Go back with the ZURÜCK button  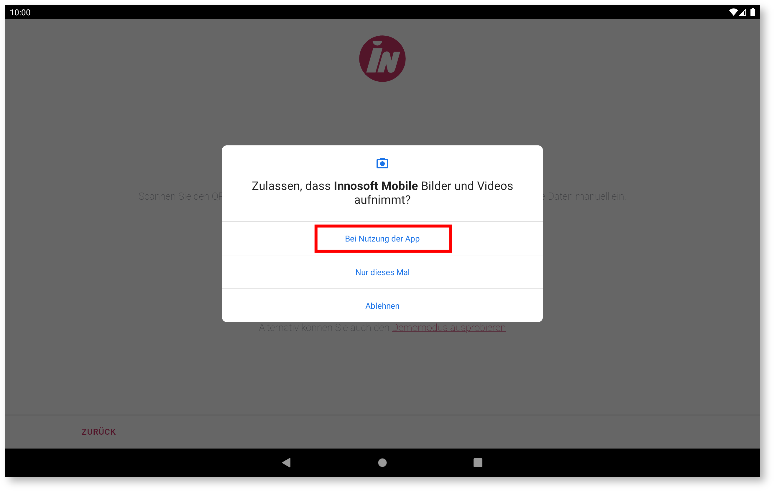(98, 431)
